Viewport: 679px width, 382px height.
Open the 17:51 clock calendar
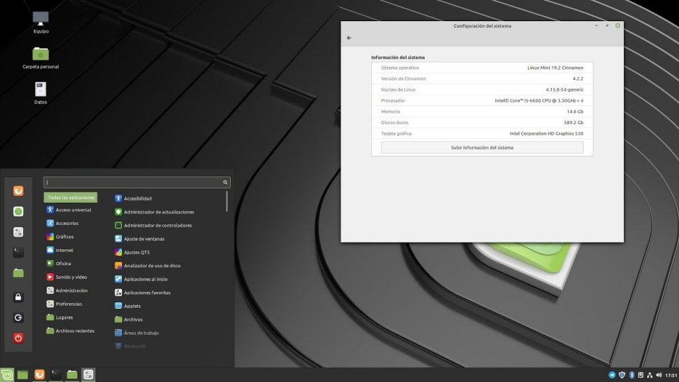pyautogui.click(x=671, y=375)
